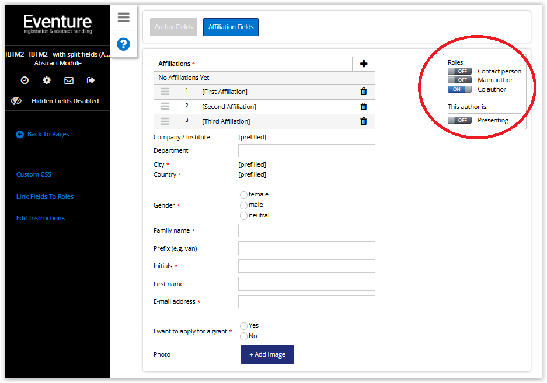
Task: Click the clock history icon in sidebar
Action: tap(25, 80)
